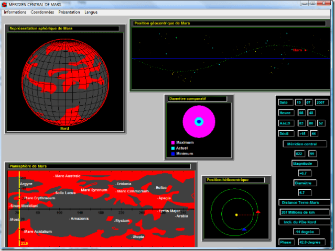Click the blue Minimum legend swatch

click(172, 154)
